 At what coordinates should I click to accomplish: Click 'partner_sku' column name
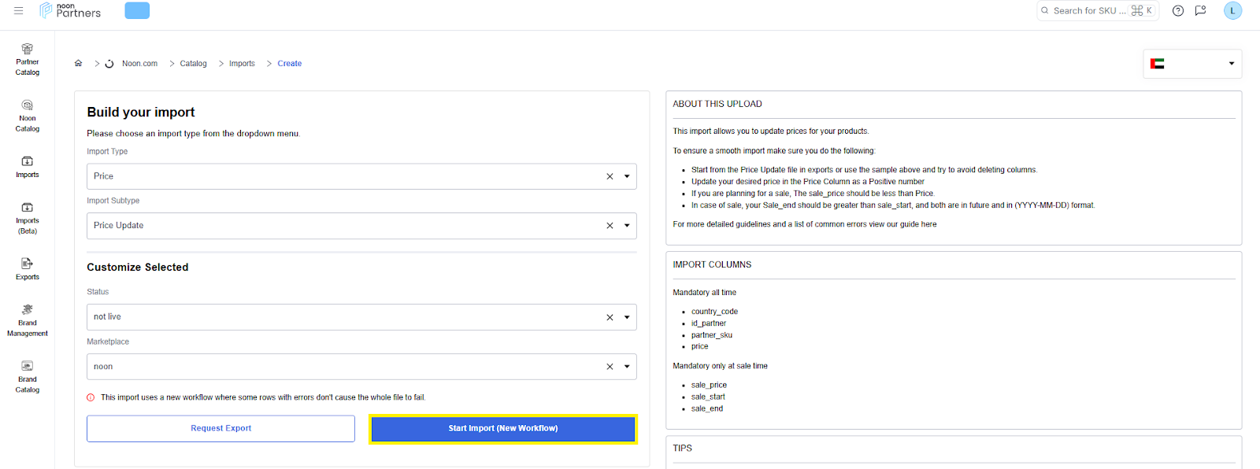pyautogui.click(x=712, y=335)
